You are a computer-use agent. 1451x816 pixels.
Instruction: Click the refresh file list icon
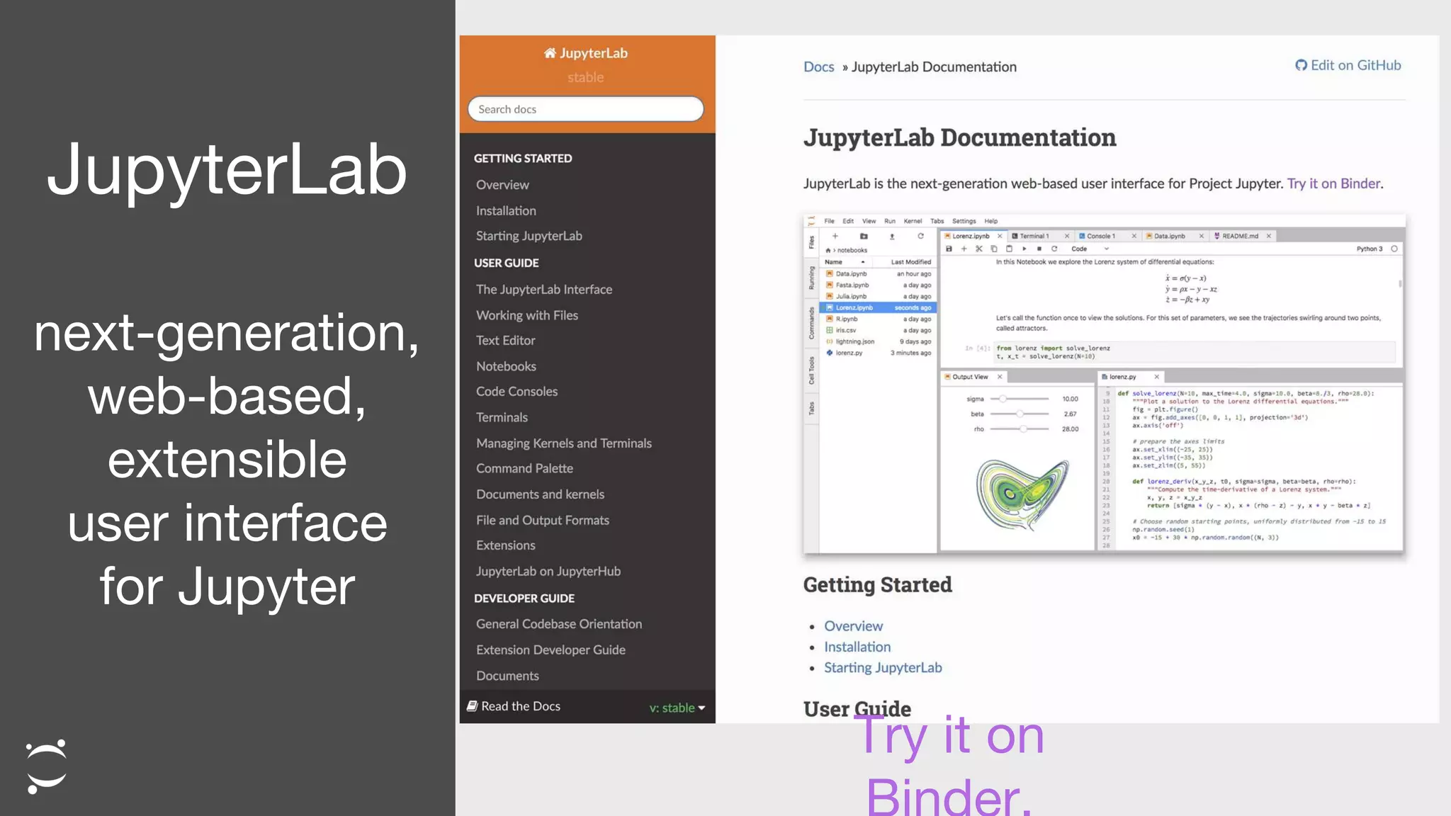coord(920,236)
